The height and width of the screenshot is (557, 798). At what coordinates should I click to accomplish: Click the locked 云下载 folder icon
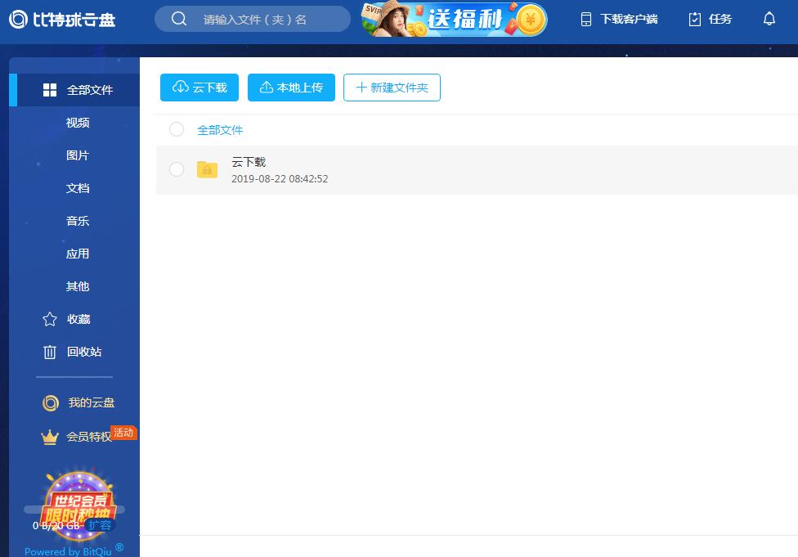click(x=207, y=169)
